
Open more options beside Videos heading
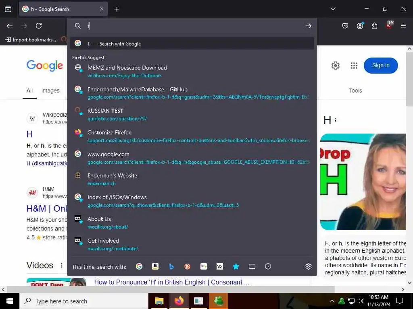(62, 265)
